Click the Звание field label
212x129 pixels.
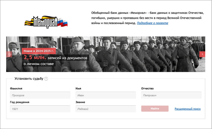point(80,102)
